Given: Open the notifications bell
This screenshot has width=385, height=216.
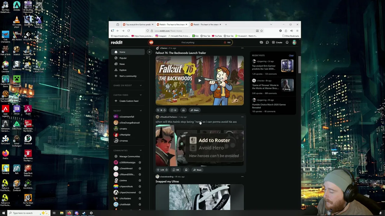Looking at the screenshot, I should (x=287, y=42).
